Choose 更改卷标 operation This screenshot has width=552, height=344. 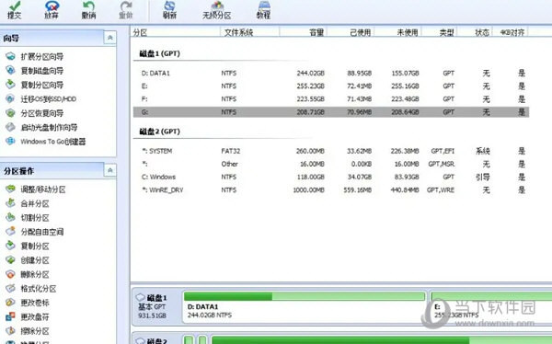(35, 303)
